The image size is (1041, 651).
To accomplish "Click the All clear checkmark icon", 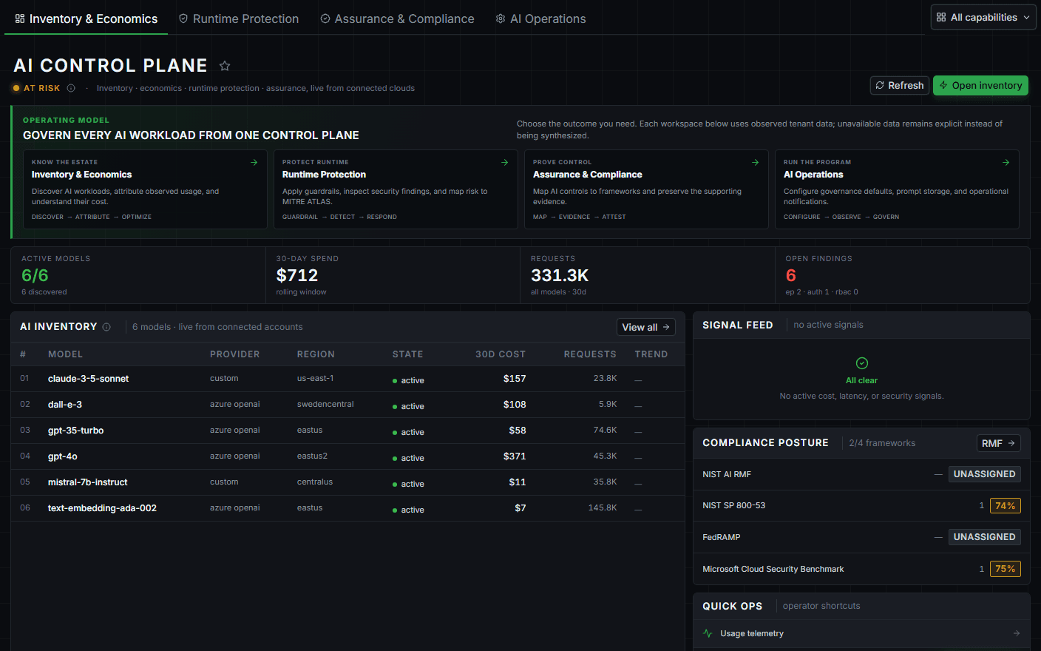I will click(x=862, y=363).
